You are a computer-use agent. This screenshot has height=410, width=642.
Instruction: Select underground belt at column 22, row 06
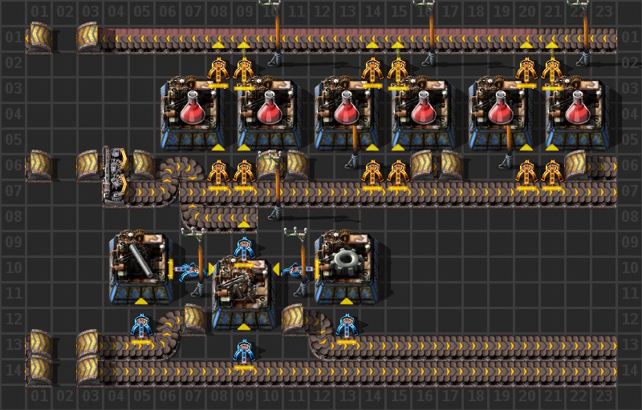tap(576, 165)
